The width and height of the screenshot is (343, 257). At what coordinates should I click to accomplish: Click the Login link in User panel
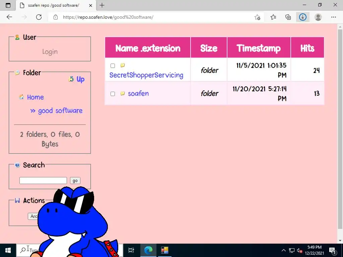point(50,52)
